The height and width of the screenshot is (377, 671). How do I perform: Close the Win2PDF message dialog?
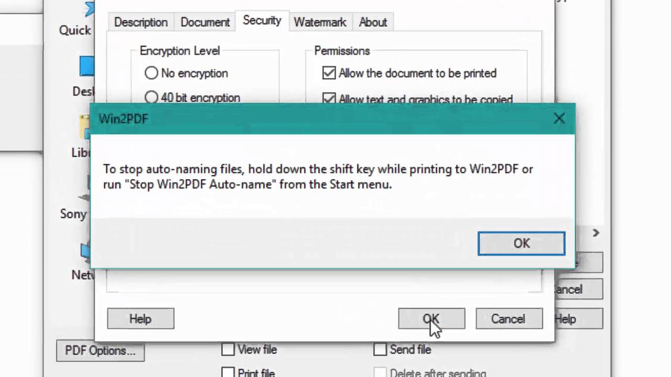pos(559,118)
